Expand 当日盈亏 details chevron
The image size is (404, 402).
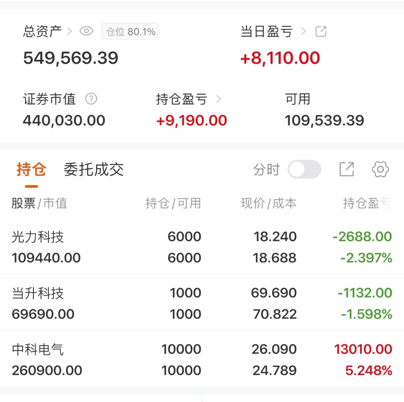[303, 31]
